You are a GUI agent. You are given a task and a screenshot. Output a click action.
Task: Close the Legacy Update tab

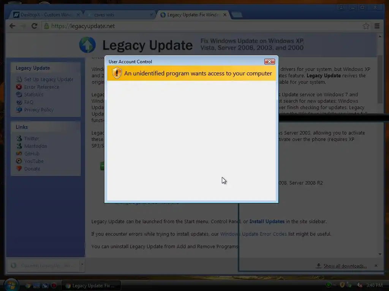pos(225,15)
